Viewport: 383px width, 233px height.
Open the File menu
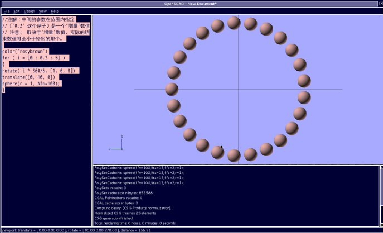6,11
